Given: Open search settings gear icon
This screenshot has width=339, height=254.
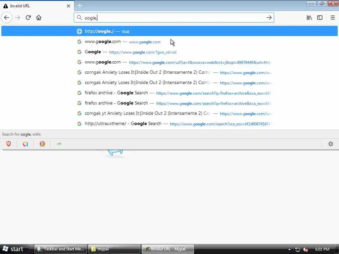Looking at the screenshot, I should click(x=331, y=144).
